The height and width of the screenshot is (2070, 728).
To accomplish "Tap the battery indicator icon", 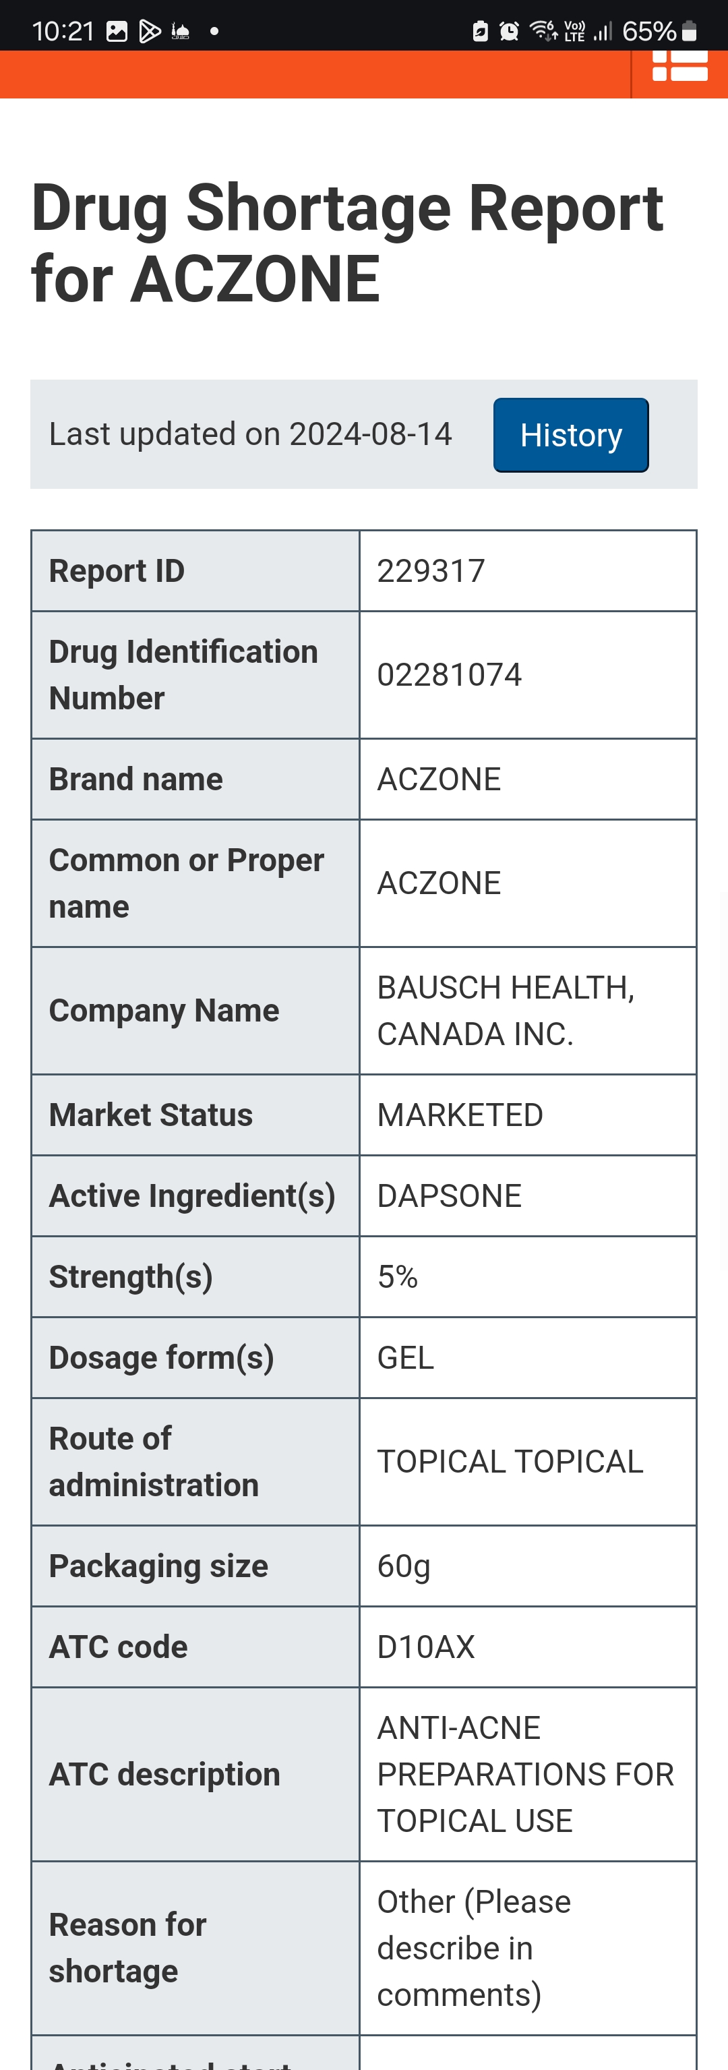I will point(689,31).
